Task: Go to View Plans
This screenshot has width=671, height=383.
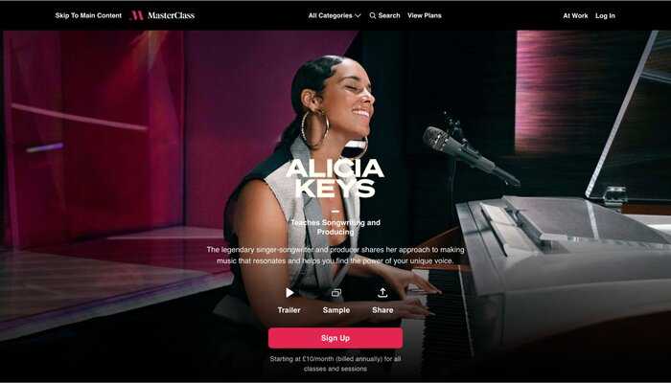Action: (x=424, y=15)
